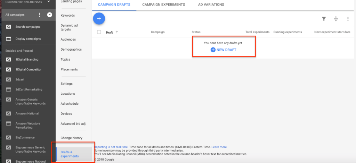The width and height of the screenshot is (356, 163).
Task: Click the Search campaigns magnifier icon
Action: pos(8,27)
